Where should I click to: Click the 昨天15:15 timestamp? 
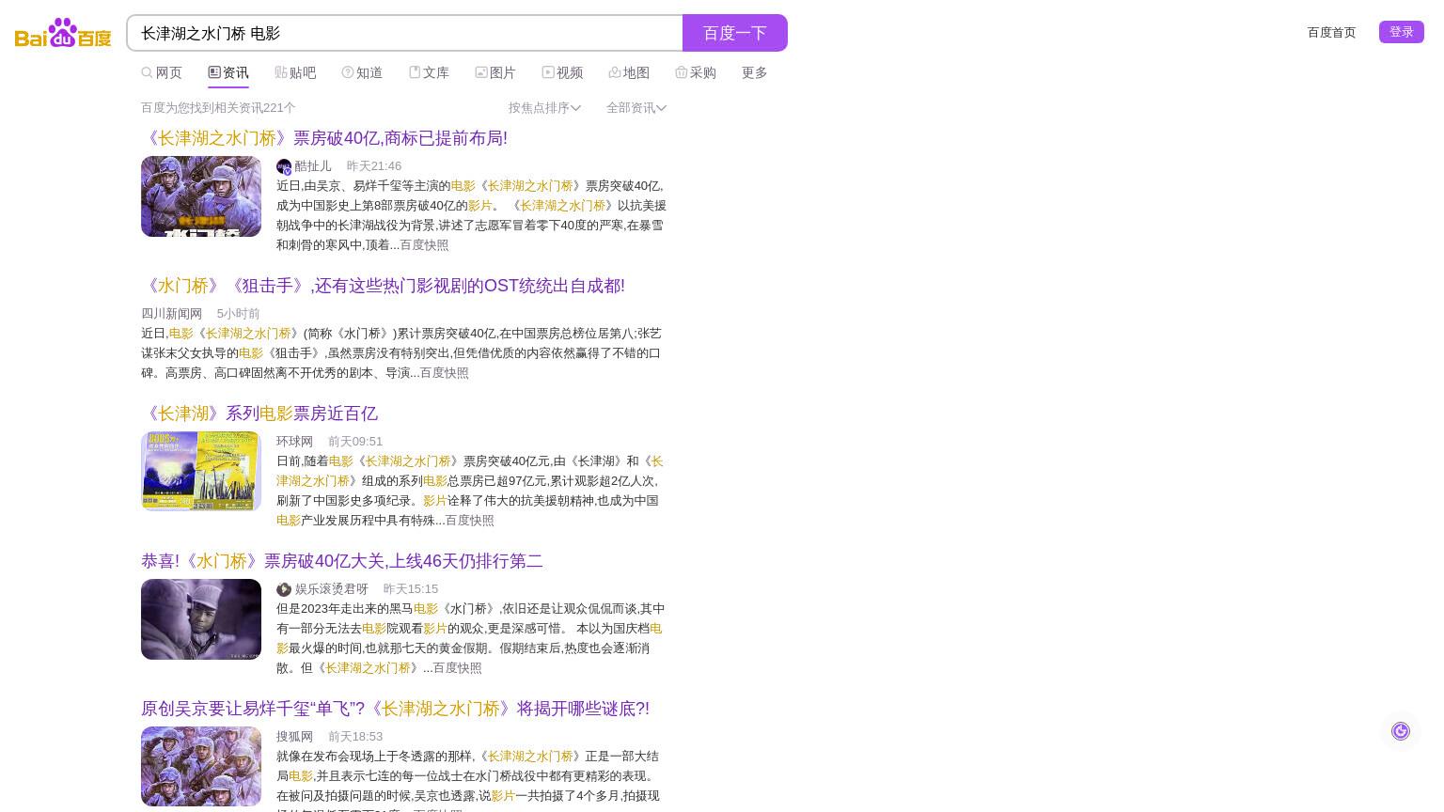(411, 588)
